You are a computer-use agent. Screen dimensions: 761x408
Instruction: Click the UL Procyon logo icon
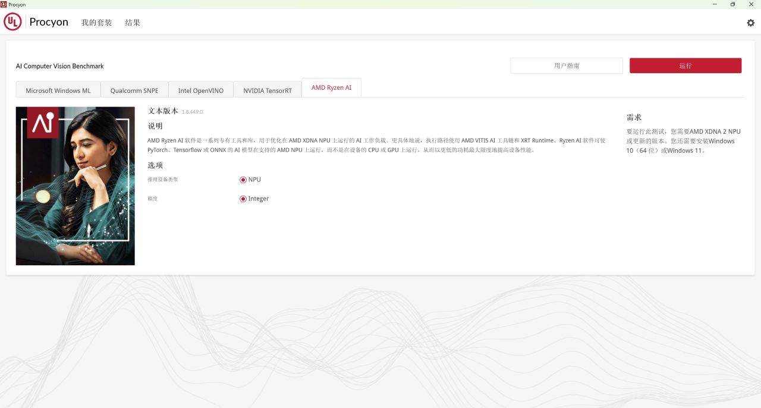(x=12, y=22)
